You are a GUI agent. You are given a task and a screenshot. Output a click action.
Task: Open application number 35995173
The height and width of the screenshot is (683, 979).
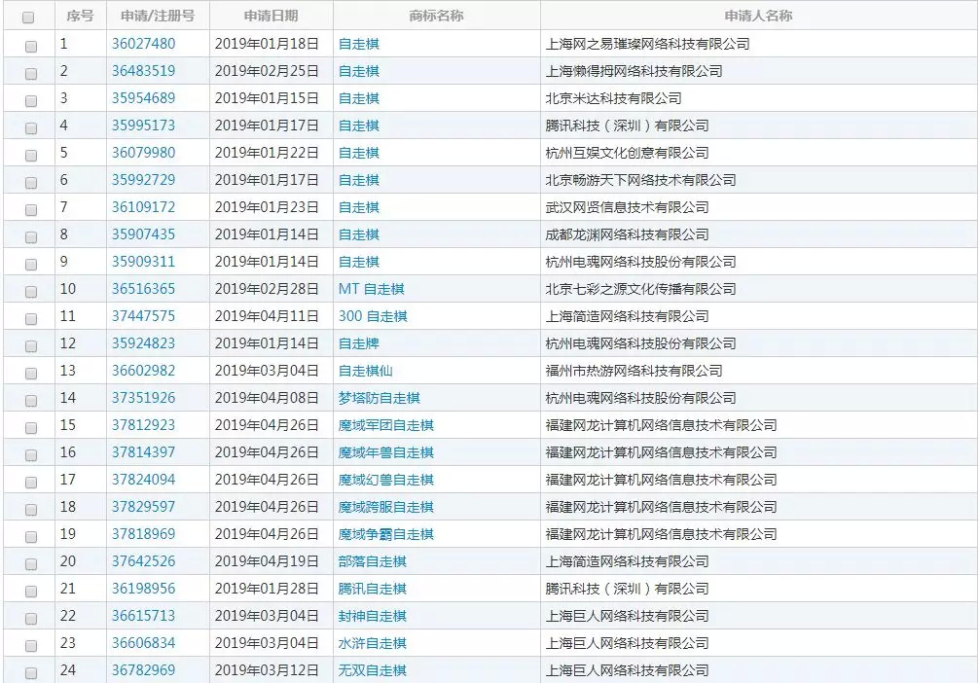point(144,126)
